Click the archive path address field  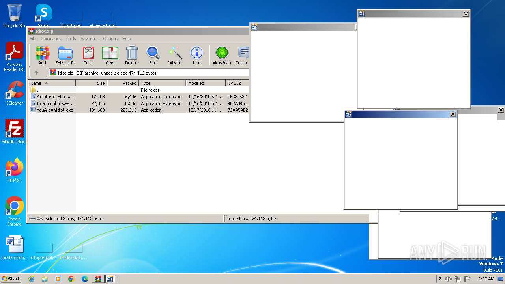(149, 73)
